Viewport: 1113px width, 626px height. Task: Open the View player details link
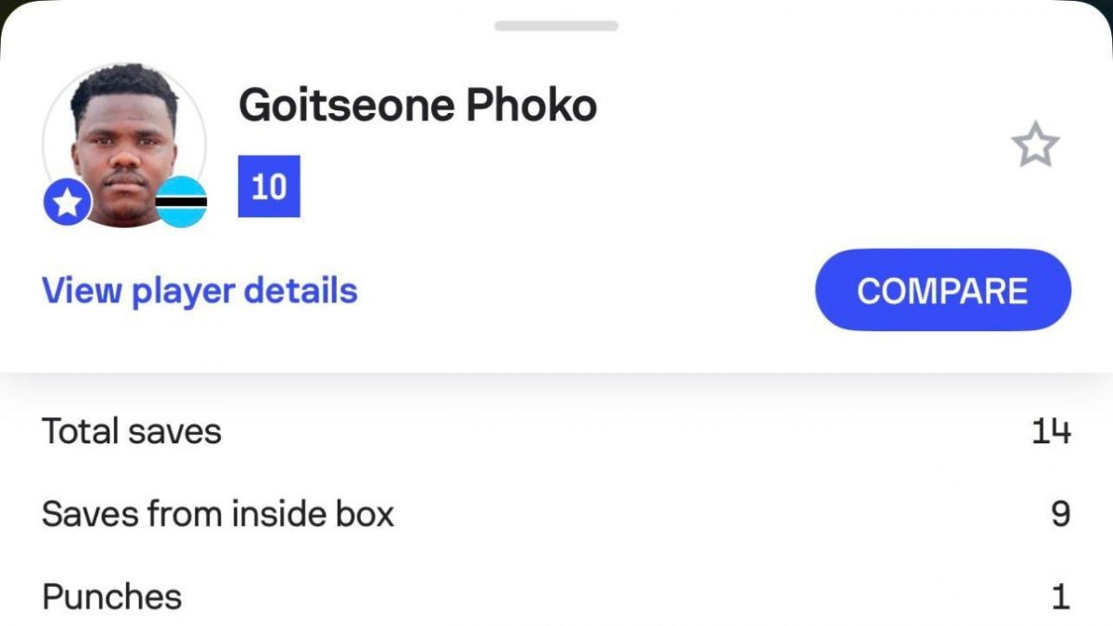point(199,291)
